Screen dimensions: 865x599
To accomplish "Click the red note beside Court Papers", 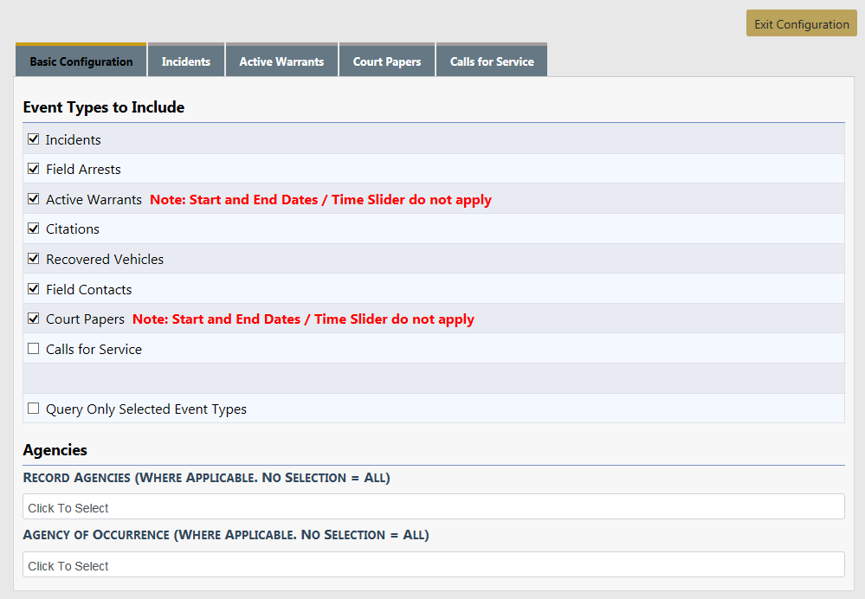I will [303, 319].
